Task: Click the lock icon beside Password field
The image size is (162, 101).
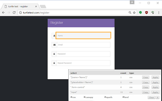Action: pos(54,54)
